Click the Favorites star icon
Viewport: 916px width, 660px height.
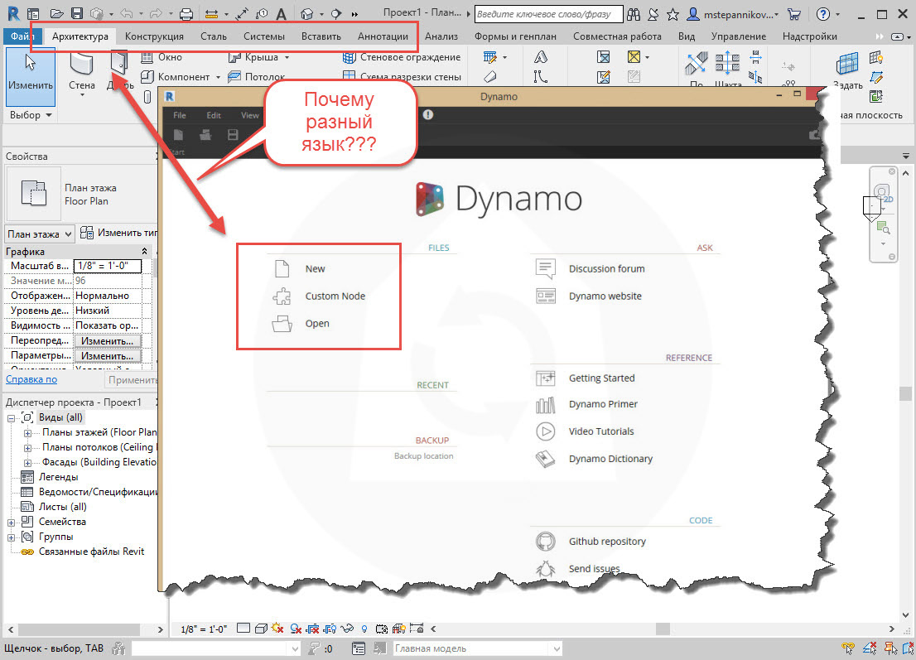point(673,14)
